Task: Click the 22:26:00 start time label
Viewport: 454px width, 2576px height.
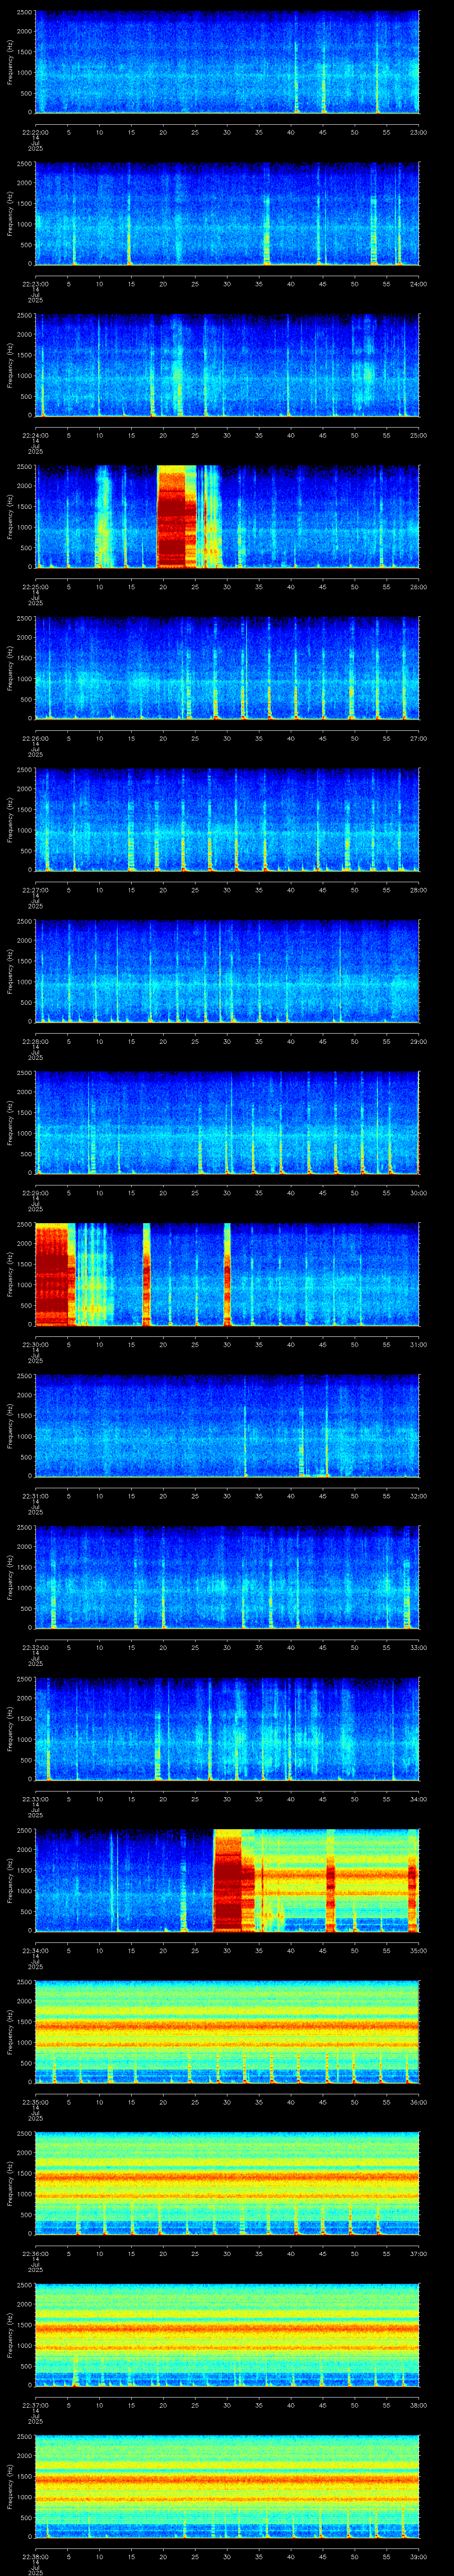Action: [35, 738]
